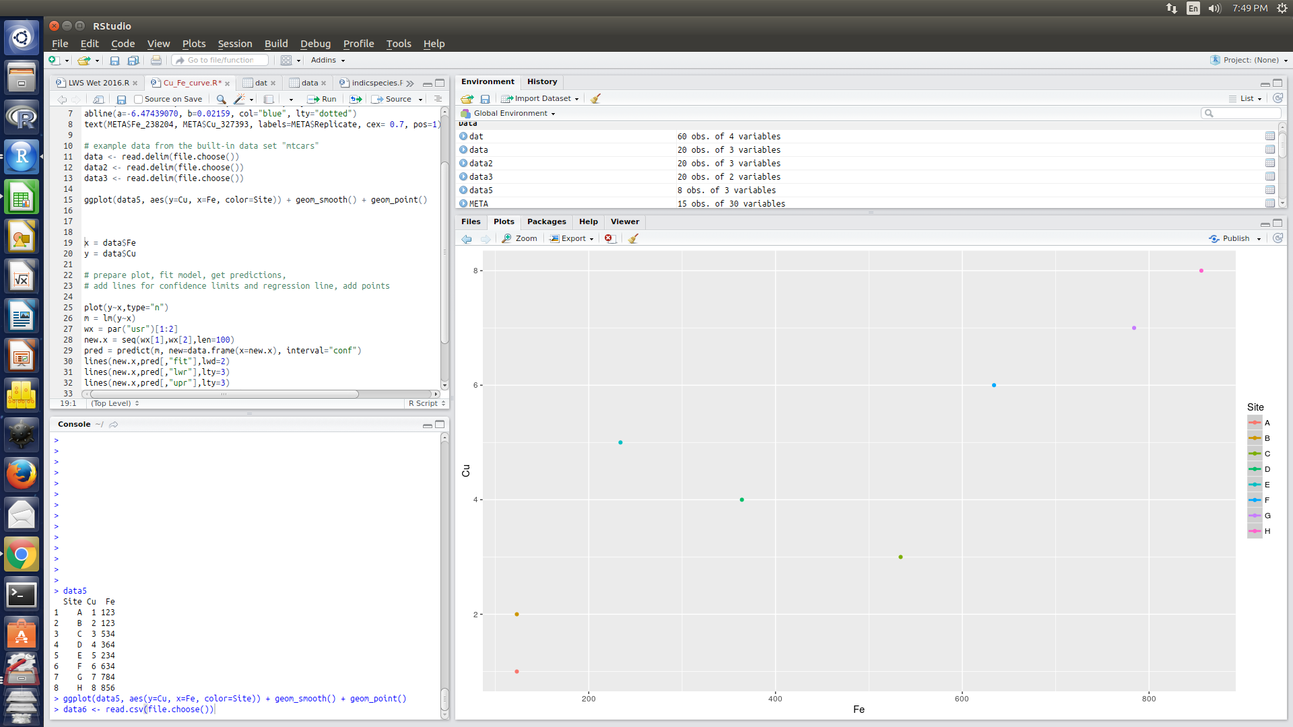Click the Run button in script editor
The width and height of the screenshot is (1293, 727).
322,99
